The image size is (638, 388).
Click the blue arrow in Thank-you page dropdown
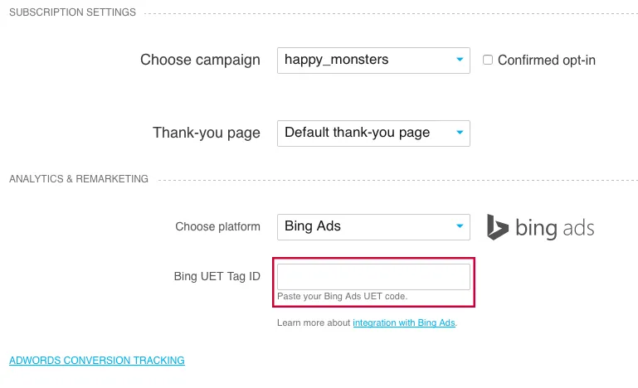[460, 132]
